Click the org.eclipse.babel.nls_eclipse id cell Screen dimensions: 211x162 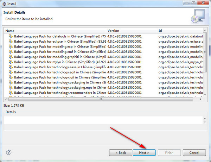coord(181,42)
